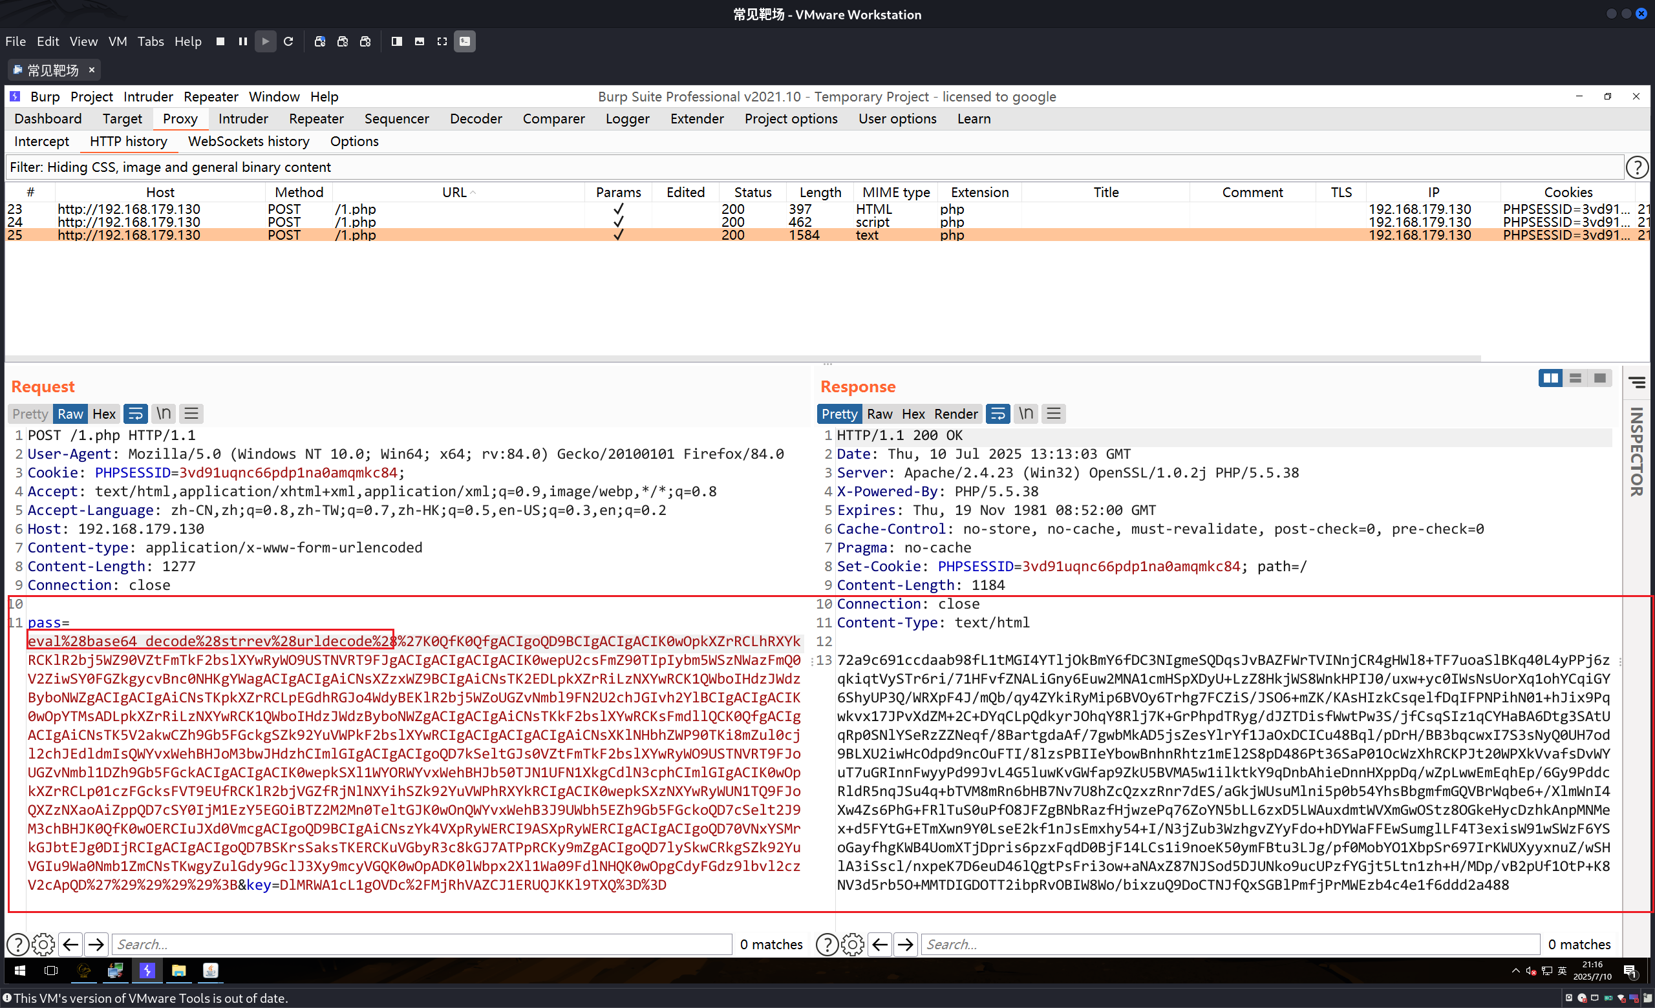Open Request panel hamburger menu
Image resolution: width=1655 pixels, height=1008 pixels.
[x=191, y=414]
